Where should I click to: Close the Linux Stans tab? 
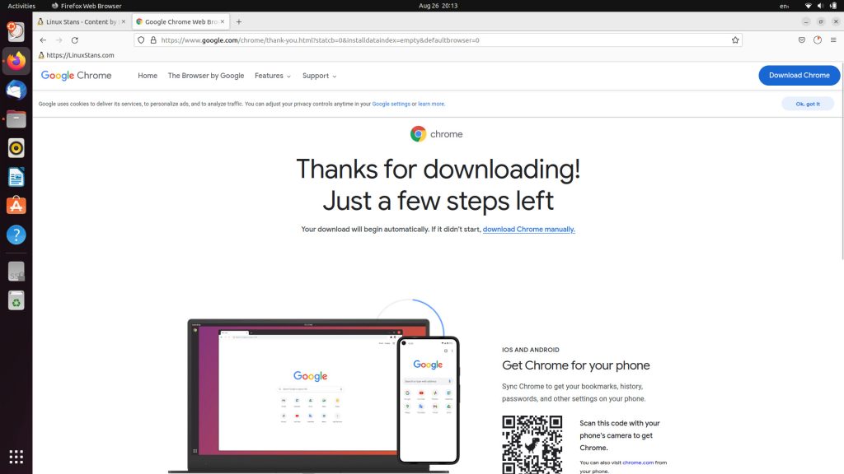click(x=124, y=22)
